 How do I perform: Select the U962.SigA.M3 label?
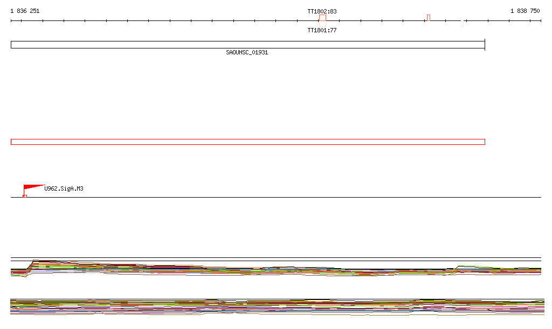[x=64, y=188]
